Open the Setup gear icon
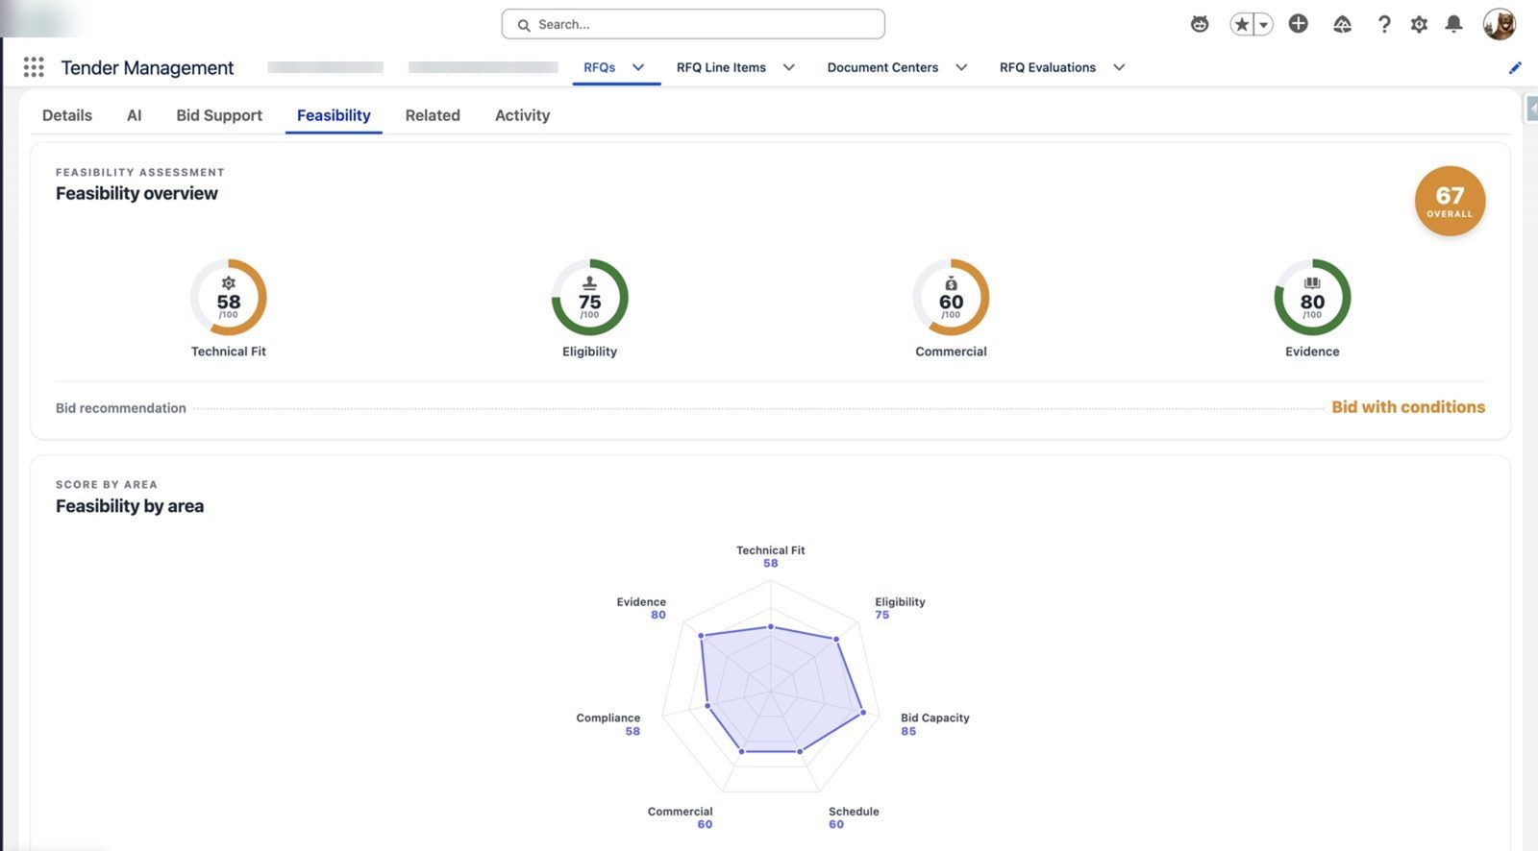 [1419, 24]
